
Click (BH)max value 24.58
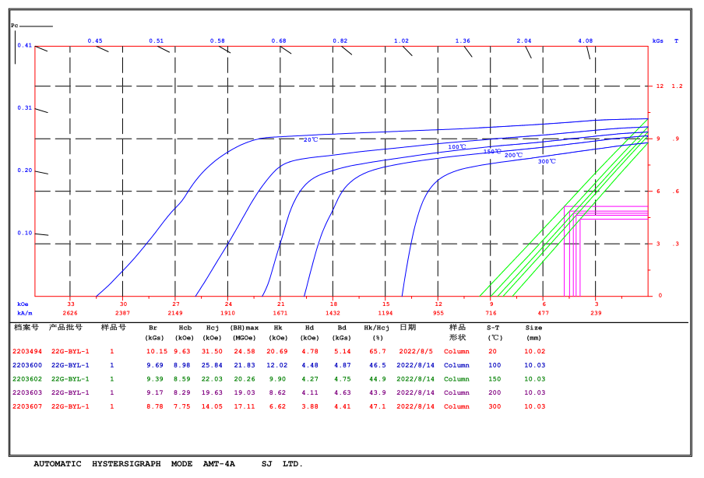(245, 351)
